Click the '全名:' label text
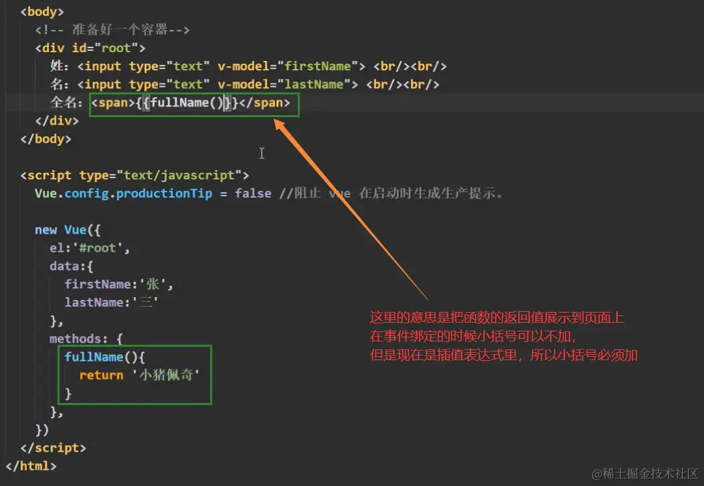This screenshot has width=704, height=486. pos(66,102)
